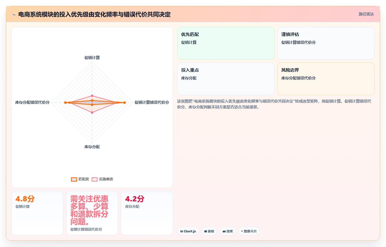
Task: Click the 4.2分 score value
Action: (135, 199)
